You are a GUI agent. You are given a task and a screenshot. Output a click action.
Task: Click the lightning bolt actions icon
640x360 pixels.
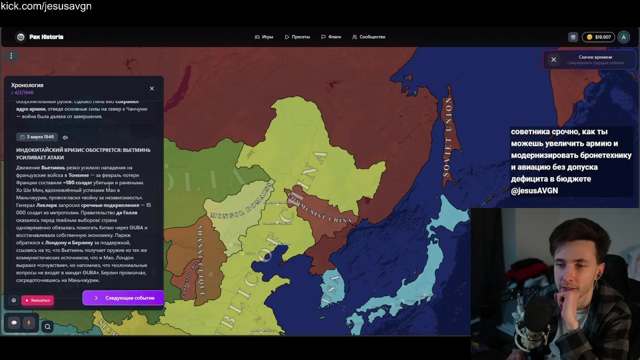tap(28, 323)
